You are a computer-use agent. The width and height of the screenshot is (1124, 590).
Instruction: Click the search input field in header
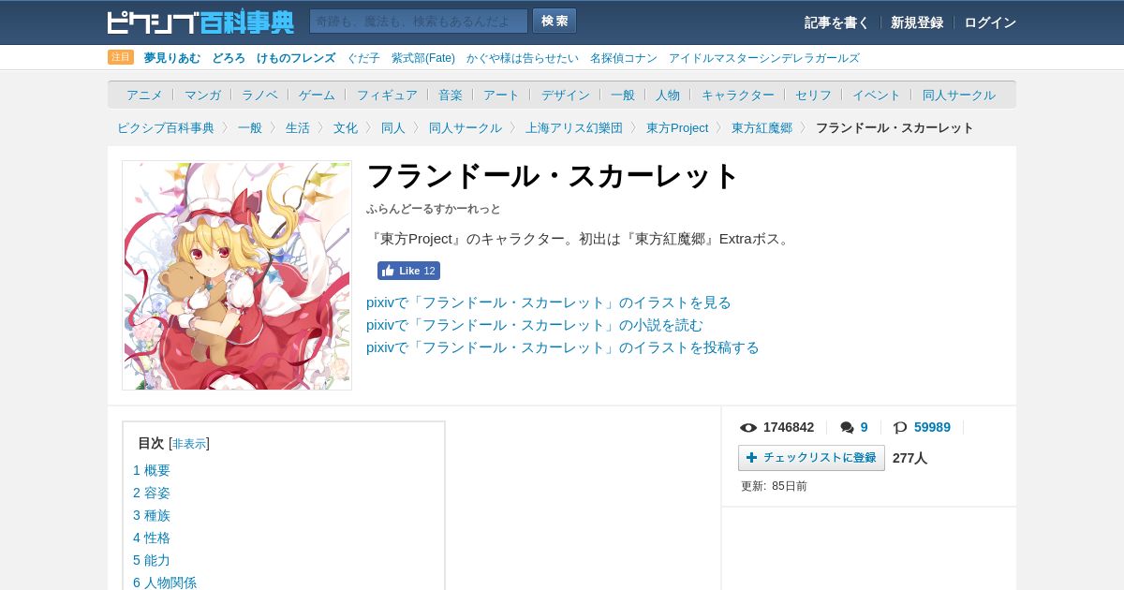pyautogui.click(x=419, y=21)
